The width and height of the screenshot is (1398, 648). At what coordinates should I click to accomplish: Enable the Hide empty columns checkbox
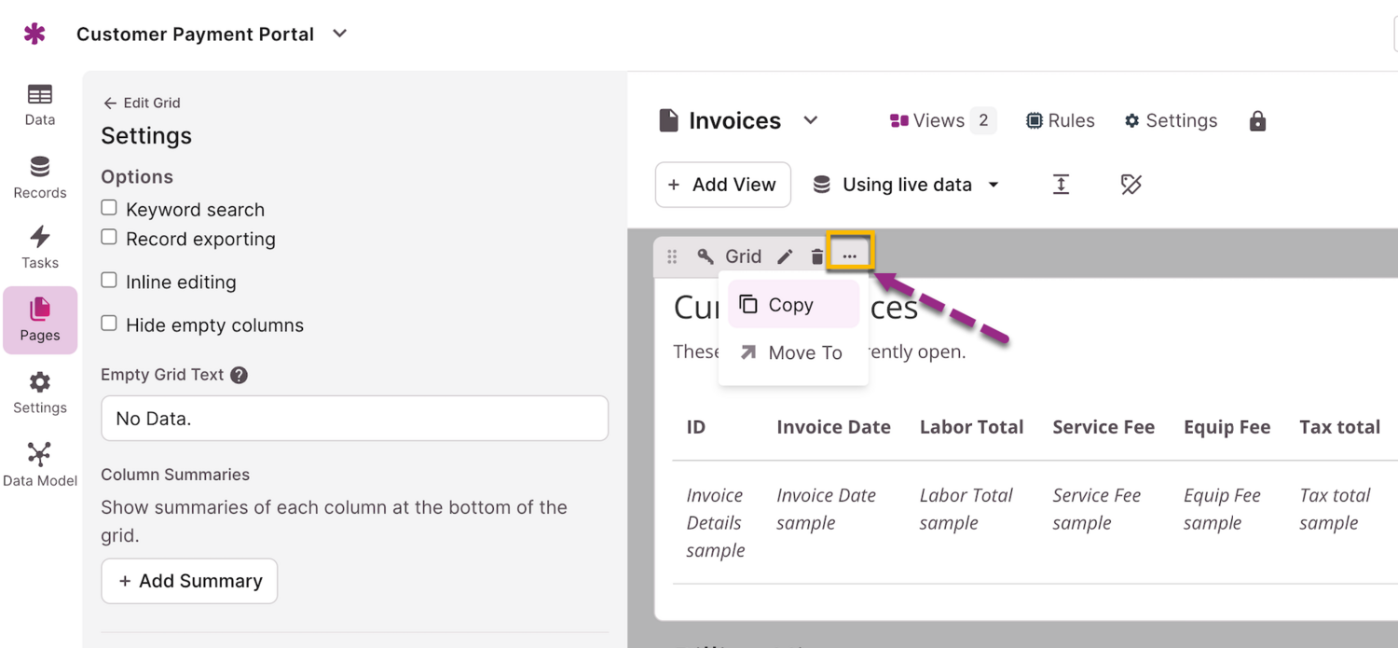click(109, 324)
